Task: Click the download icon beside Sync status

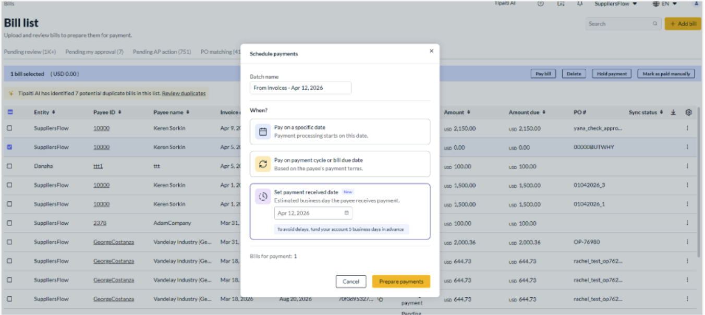Action: point(673,112)
